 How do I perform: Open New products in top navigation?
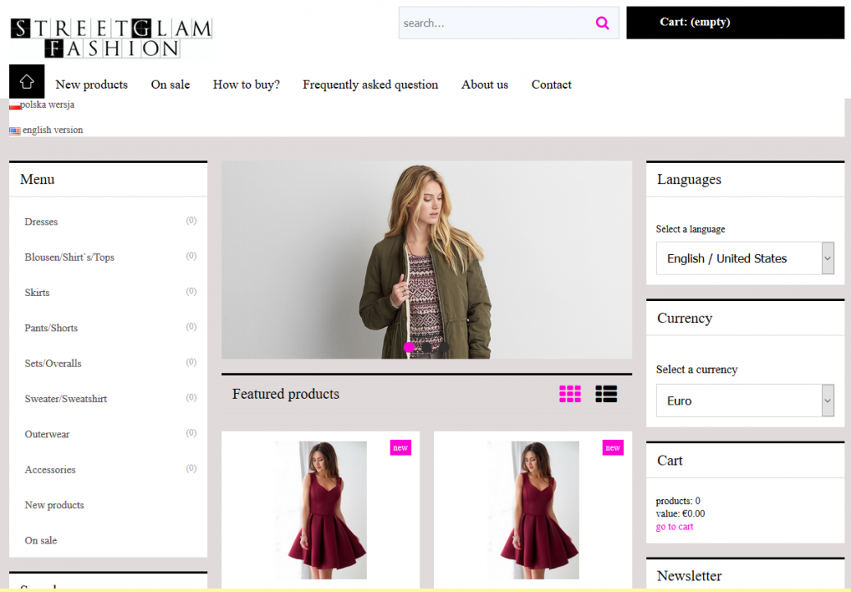pyautogui.click(x=92, y=85)
